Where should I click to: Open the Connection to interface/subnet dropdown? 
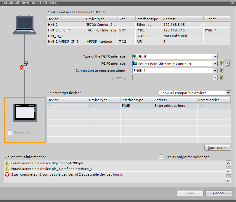click(215, 71)
